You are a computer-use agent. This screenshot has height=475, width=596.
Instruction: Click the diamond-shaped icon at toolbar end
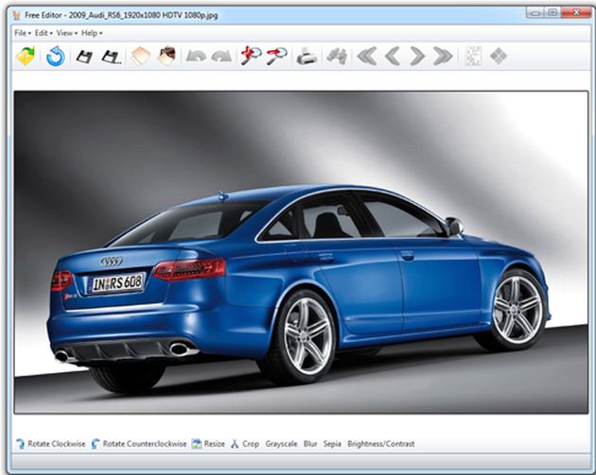(499, 56)
